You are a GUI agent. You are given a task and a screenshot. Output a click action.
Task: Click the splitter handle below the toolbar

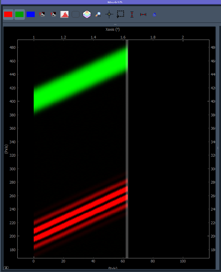pyautogui.click(x=115, y=25)
